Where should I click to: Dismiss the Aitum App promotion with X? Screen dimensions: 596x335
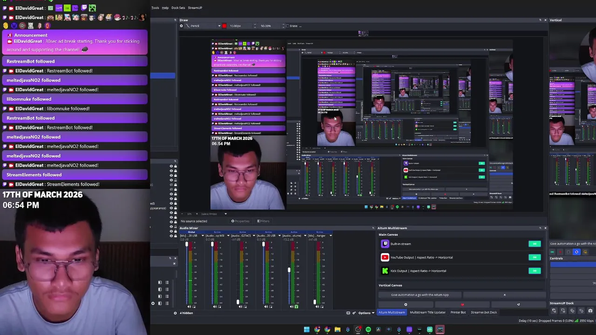504,295
